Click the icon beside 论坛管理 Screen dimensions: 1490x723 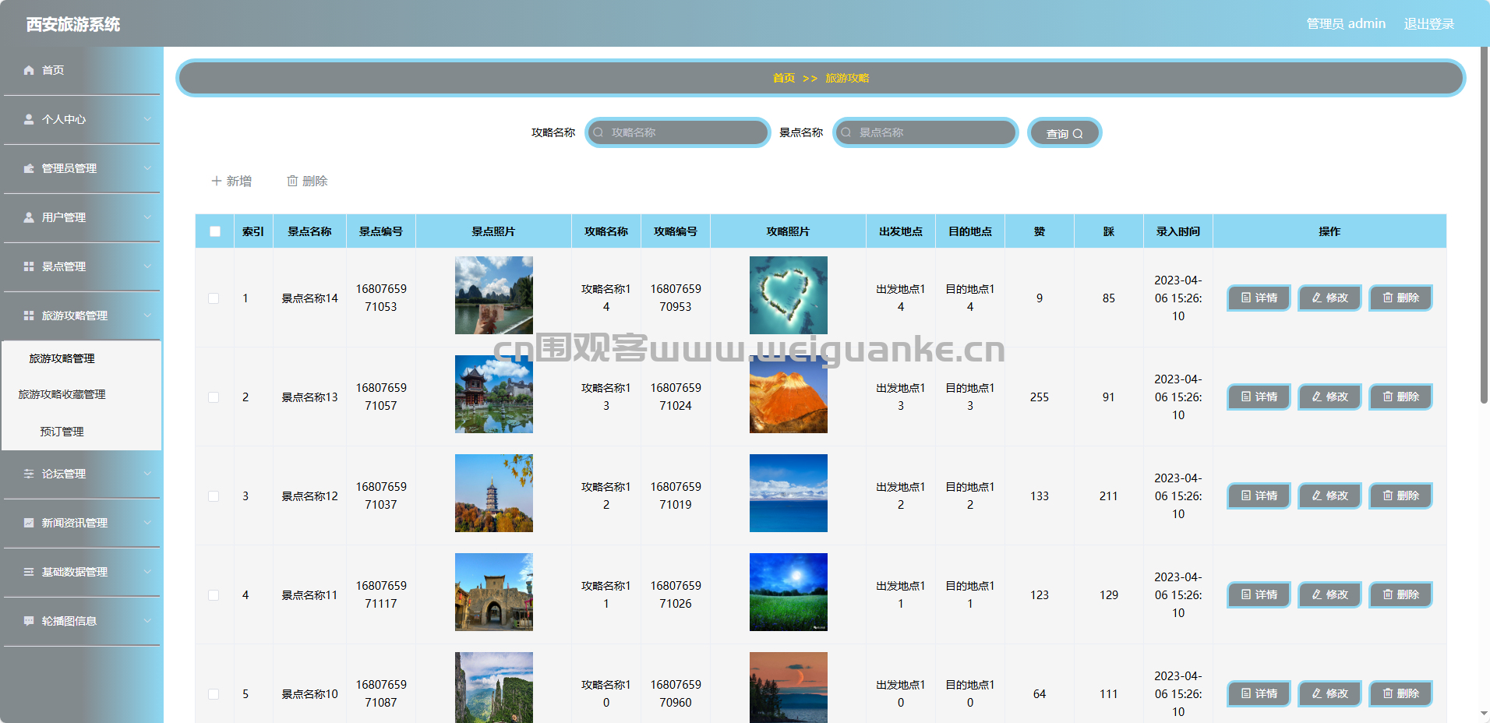pos(29,474)
